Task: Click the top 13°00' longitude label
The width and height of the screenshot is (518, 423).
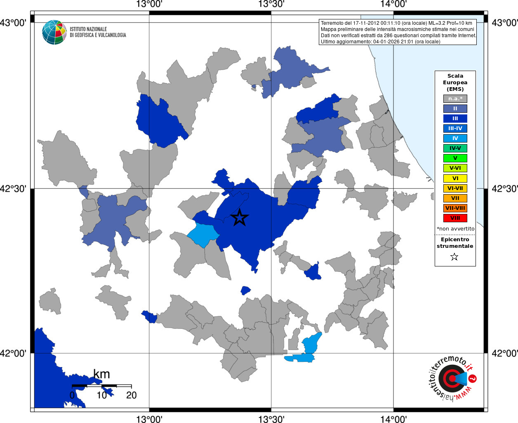Action: coord(149,4)
